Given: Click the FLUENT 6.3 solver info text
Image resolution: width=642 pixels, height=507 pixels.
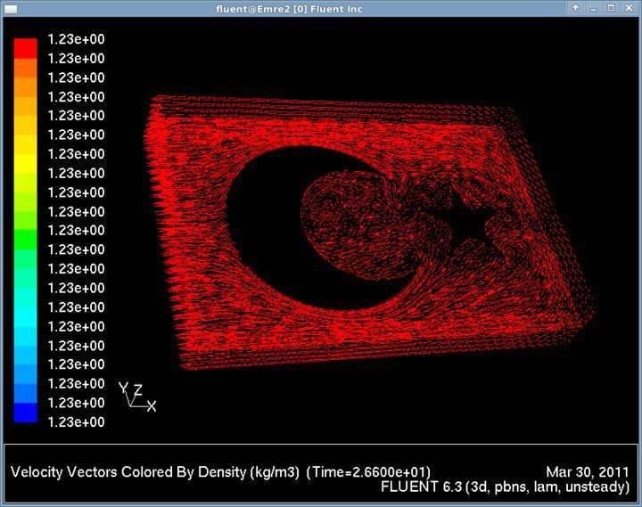Looking at the screenshot, I should tap(505, 487).
